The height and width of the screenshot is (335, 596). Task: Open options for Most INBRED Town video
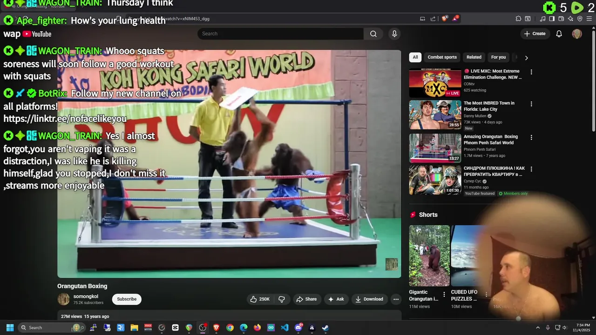(x=531, y=104)
